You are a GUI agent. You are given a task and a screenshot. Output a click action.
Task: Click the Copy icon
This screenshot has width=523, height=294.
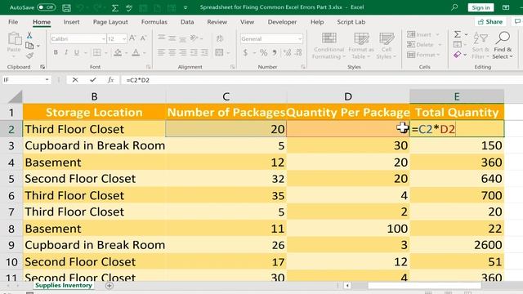(29, 46)
